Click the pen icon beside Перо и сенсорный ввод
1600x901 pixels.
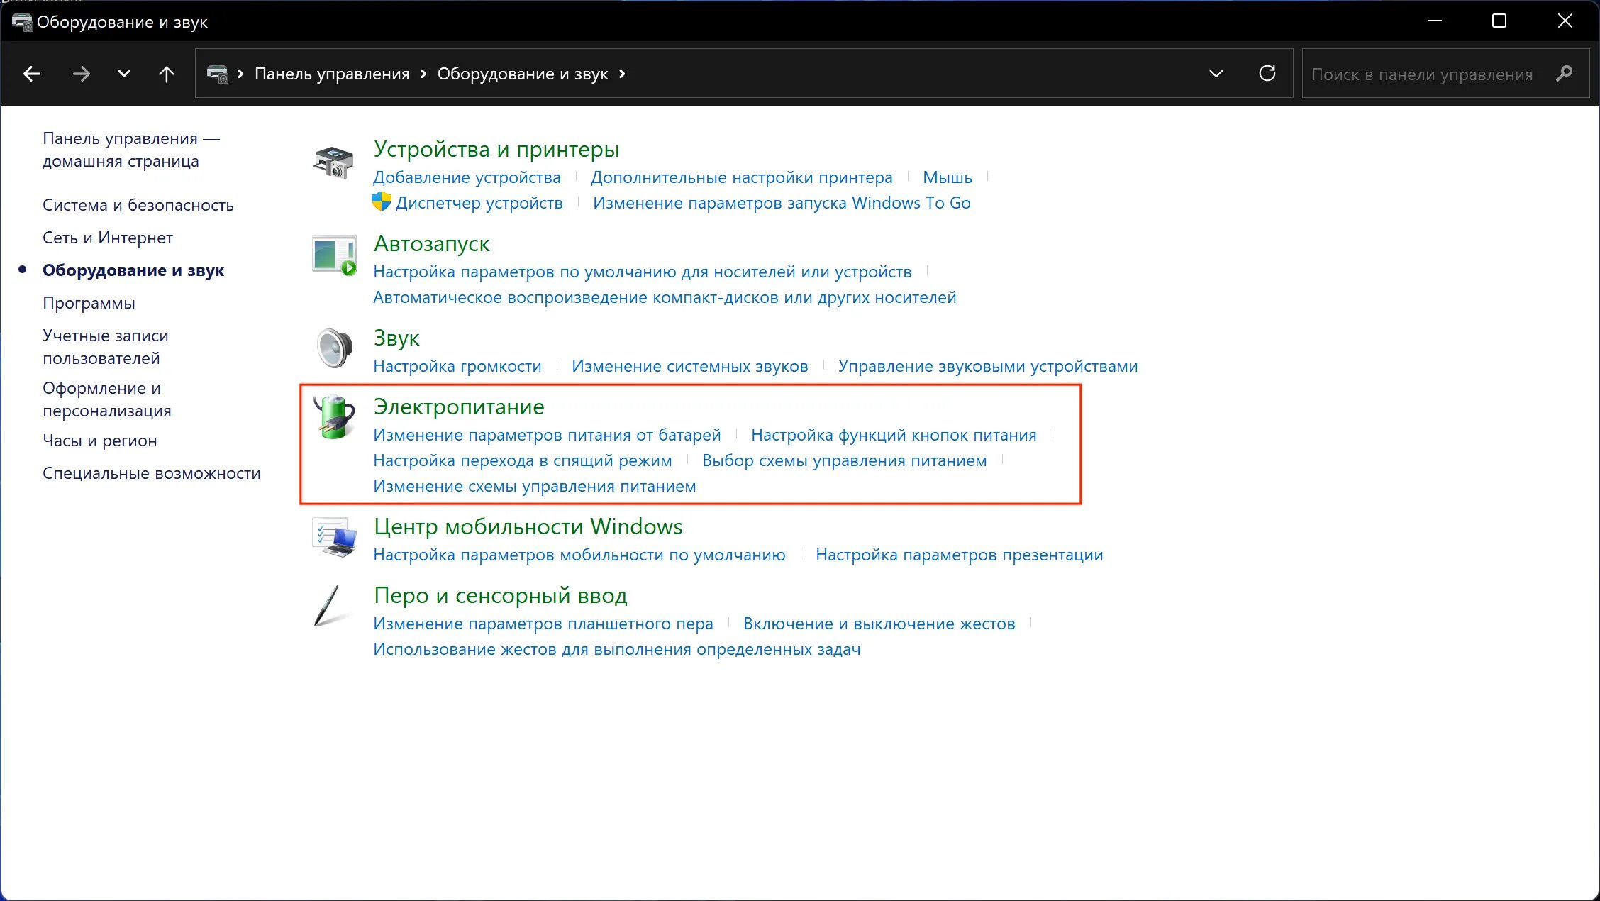pyautogui.click(x=328, y=606)
